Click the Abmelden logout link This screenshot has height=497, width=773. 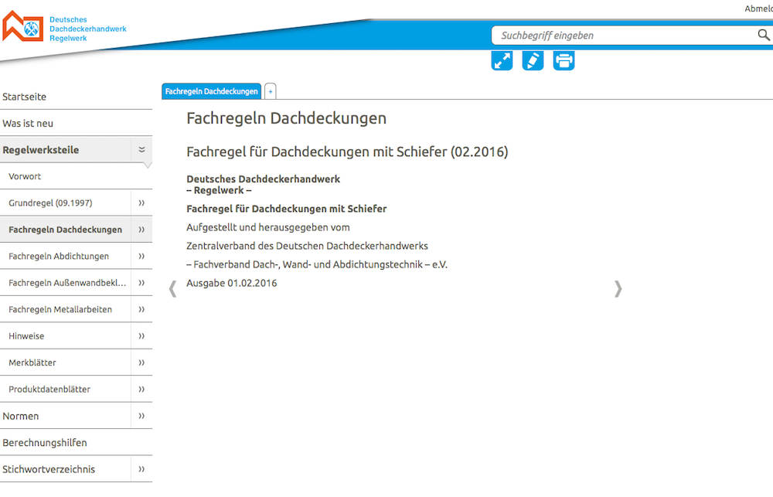pos(759,9)
